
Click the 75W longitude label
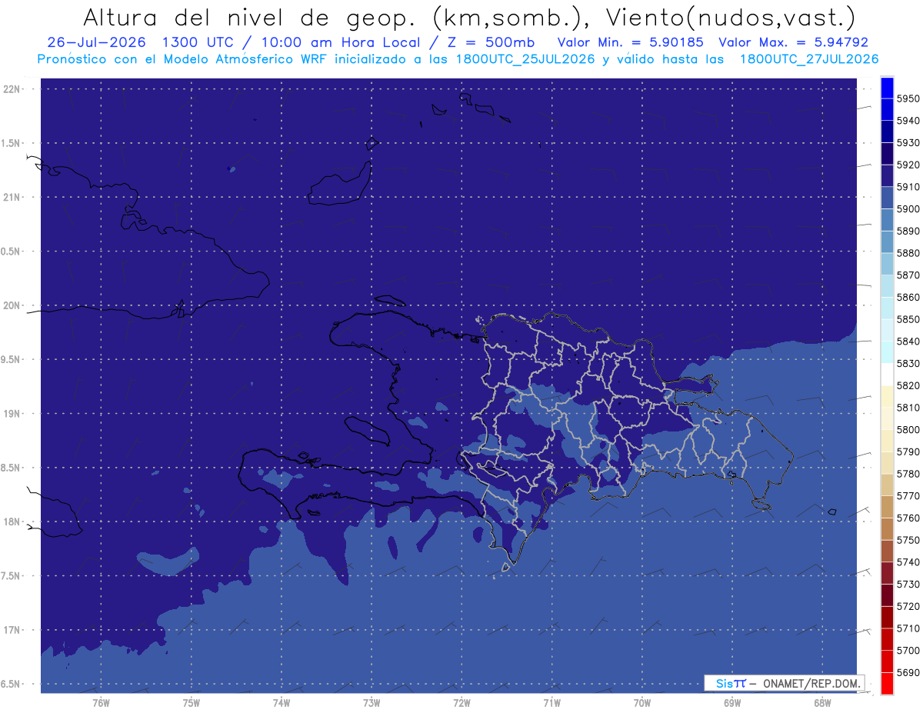point(191,702)
